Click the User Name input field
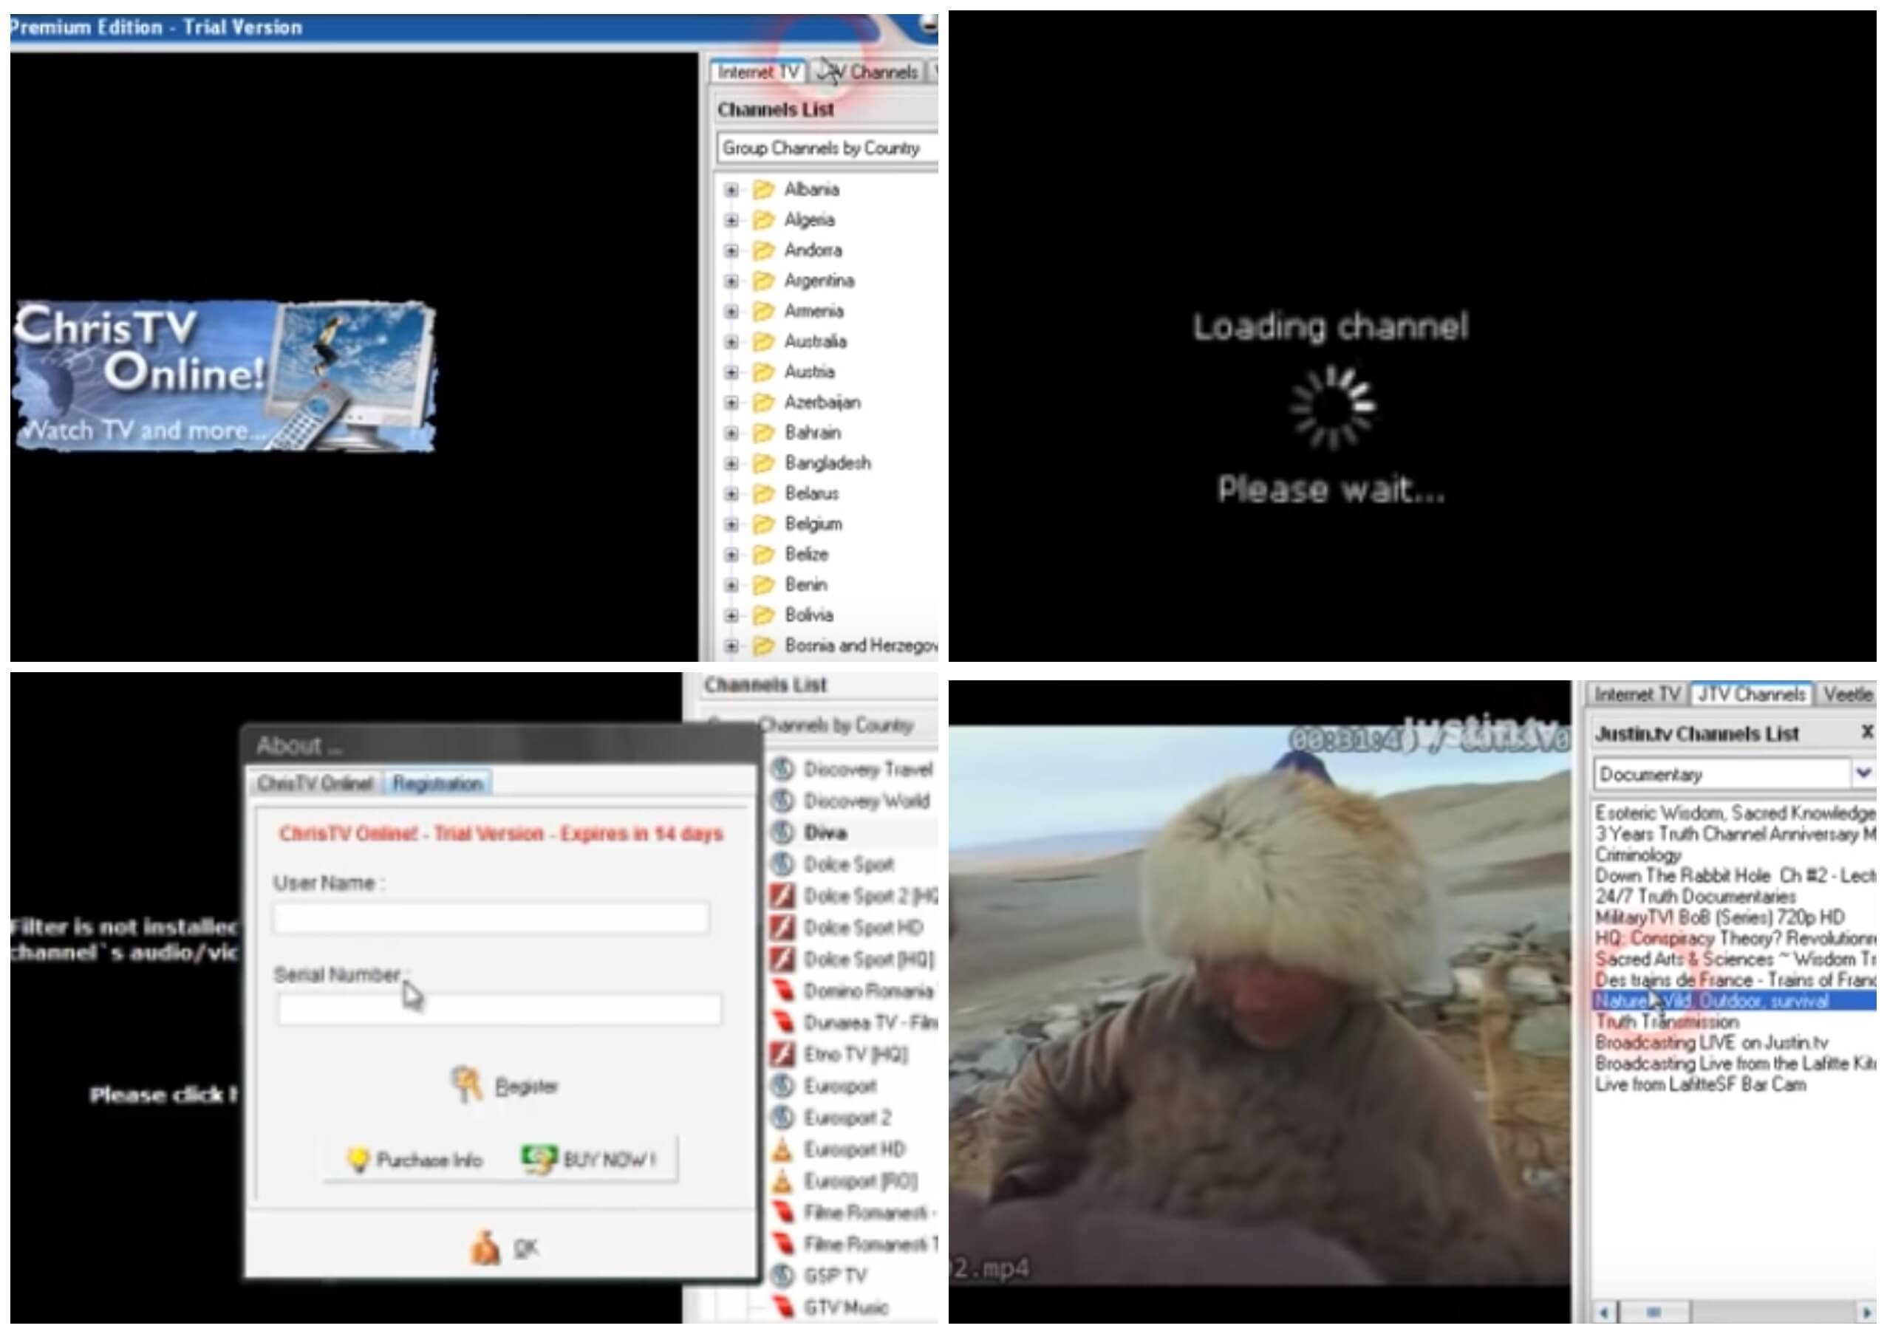Image resolution: width=1887 pixels, height=1334 pixels. [491, 917]
